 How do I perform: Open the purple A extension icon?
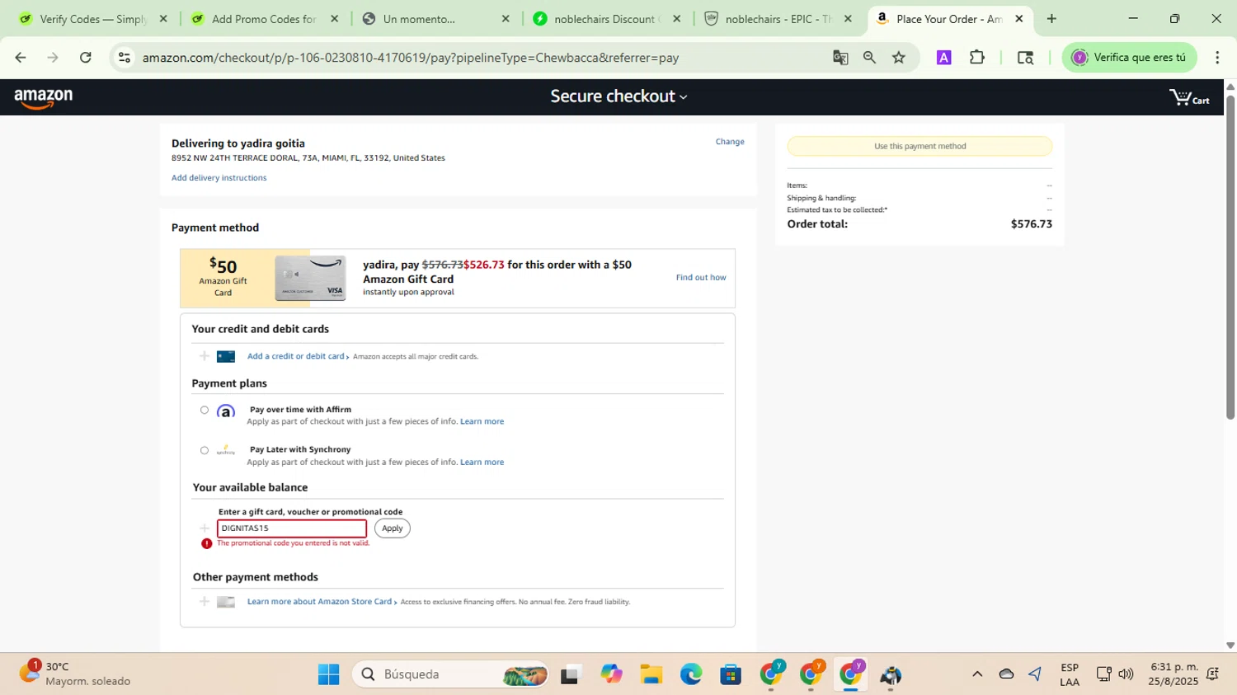pyautogui.click(x=944, y=58)
